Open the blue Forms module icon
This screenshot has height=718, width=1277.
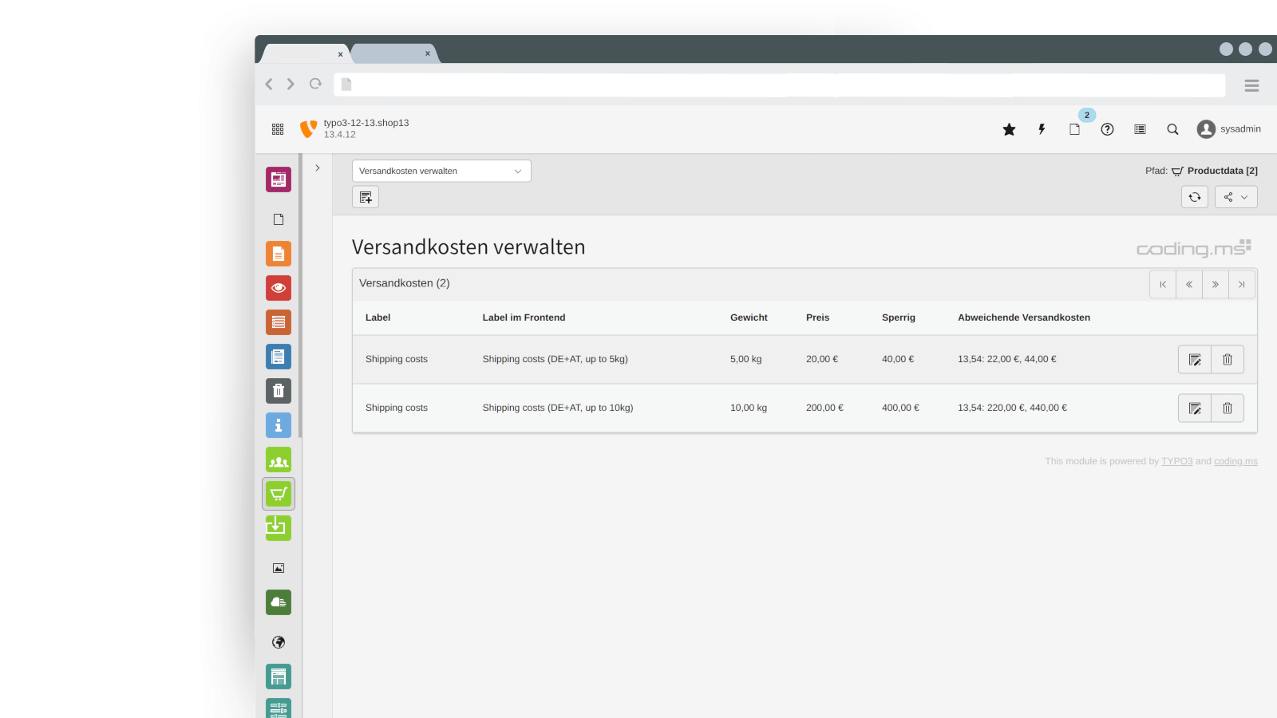[279, 357]
